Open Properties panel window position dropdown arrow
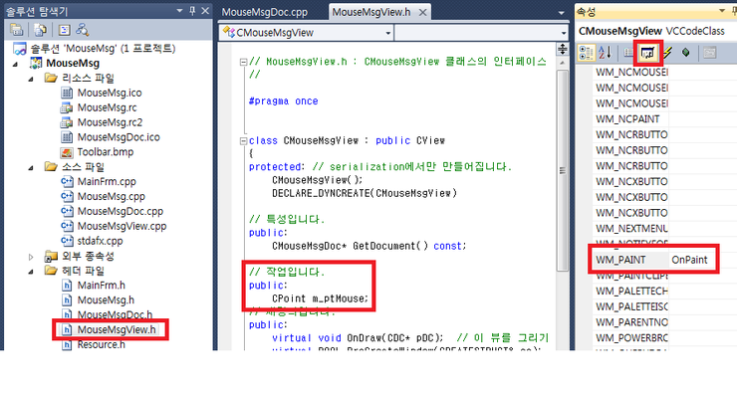Screen dimensions: 737x395 (722, 10)
